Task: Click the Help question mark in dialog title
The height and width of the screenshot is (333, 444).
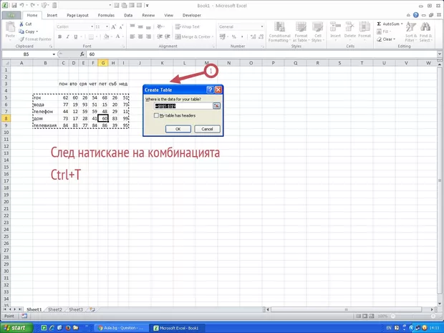Action: coord(210,90)
